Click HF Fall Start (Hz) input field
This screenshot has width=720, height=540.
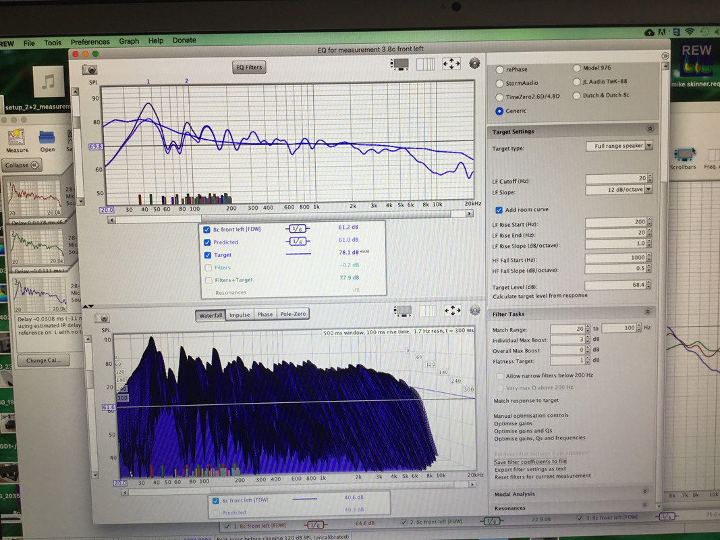(x=614, y=259)
